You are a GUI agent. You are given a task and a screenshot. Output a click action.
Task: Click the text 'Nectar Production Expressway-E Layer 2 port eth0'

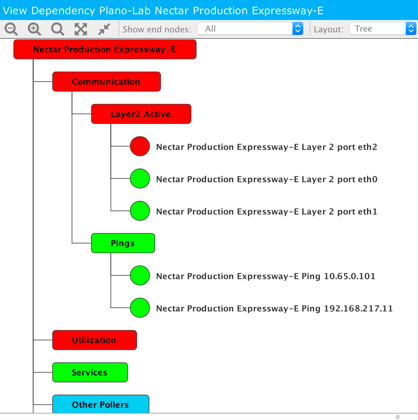pos(267,179)
